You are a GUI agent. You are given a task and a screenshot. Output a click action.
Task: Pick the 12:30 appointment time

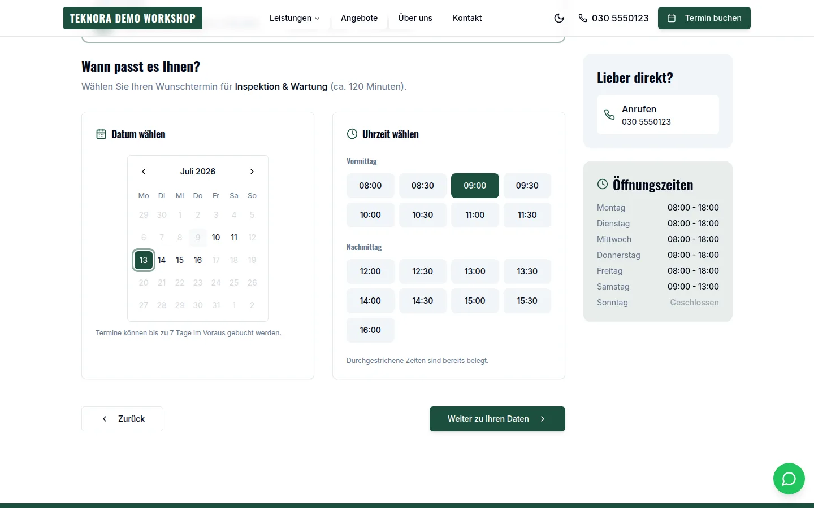pos(423,271)
